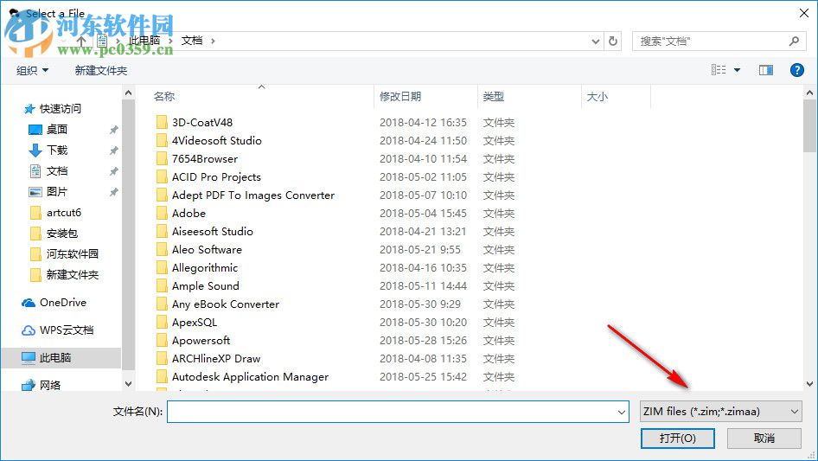
Task: Select OneDrive in navigation pane
Action: (62, 303)
